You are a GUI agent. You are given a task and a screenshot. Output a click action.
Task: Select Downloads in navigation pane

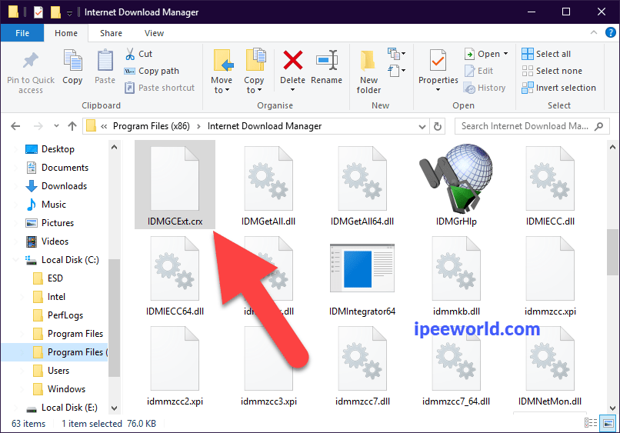click(x=64, y=186)
